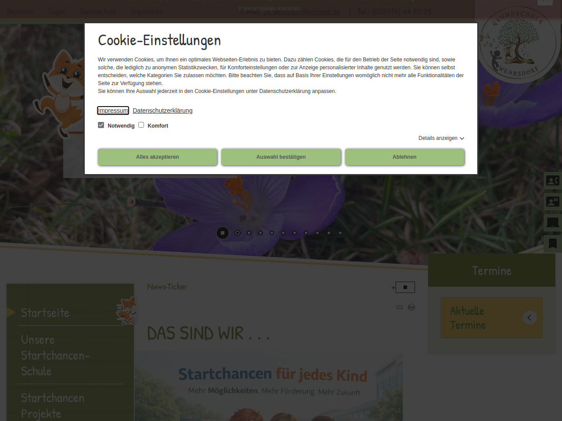Image resolution: width=562 pixels, height=421 pixels.
Task: Stop the image slideshow with the stop button
Action: [x=223, y=233]
